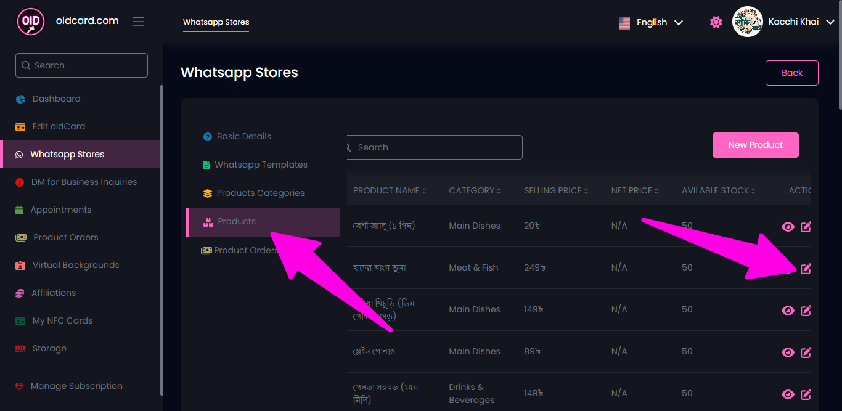The width and height of the screenshot is (842, 411).
Task: Click the oidcard OID logo icon
Action: [x=31, y=22]
